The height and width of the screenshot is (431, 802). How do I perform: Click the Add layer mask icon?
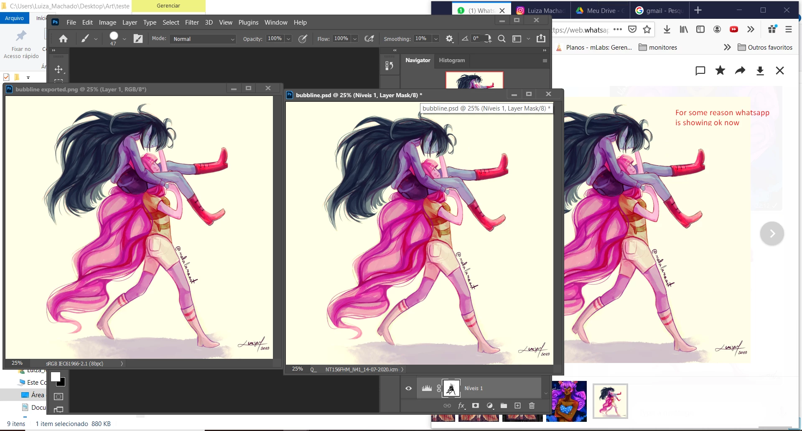pos(476,406)
